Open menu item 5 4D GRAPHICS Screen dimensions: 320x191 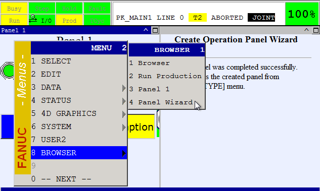(79, 113)
